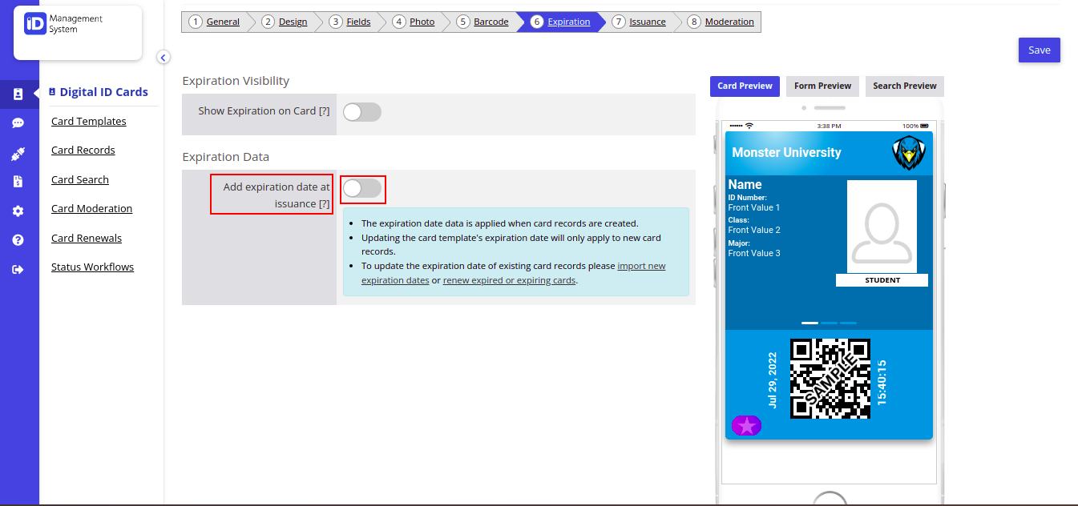Collapse the sidebar using the chevron arrow
1078x506 pixels.
(163, 57)
